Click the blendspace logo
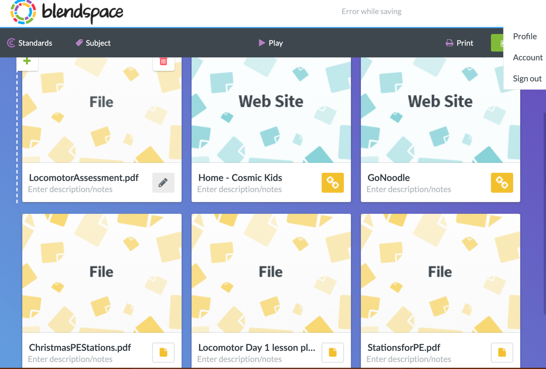This screenshot has height=369, width=546. click(x=67, y=12)
